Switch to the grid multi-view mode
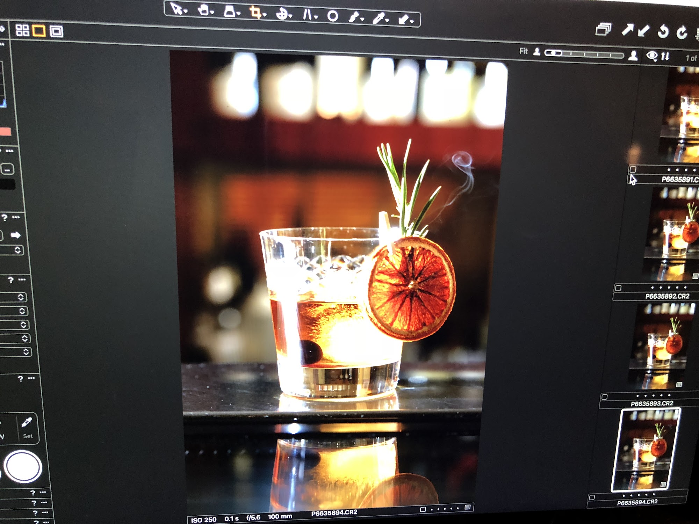The width and height of the screenshot is (699, 524). tap(22, 30)
